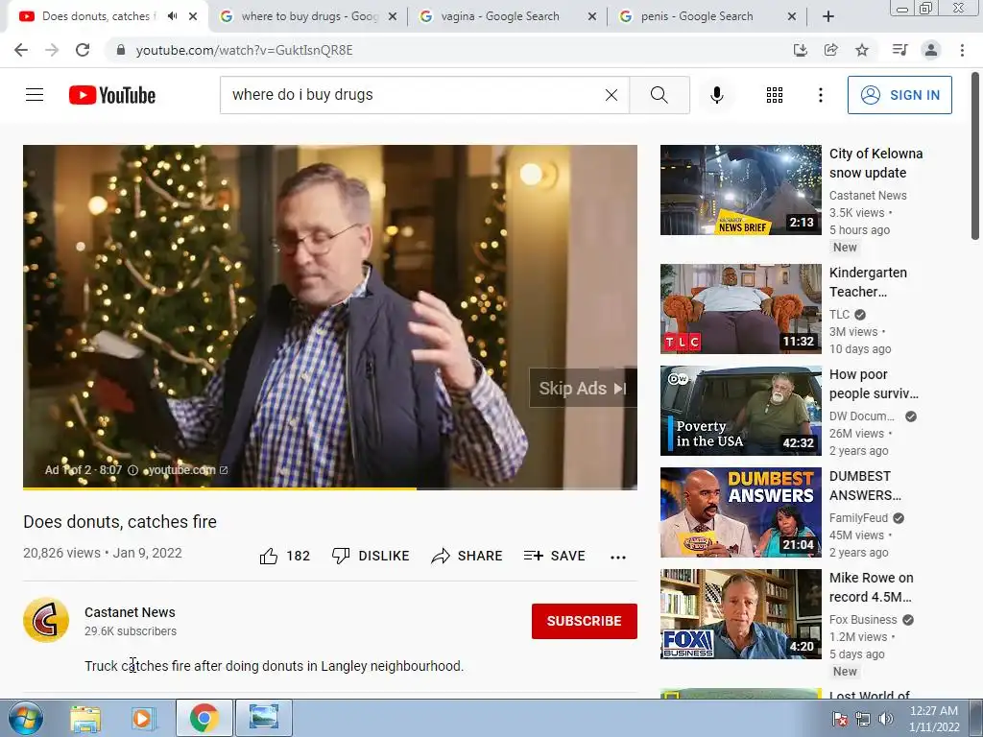Open 'City of Kelowna snow update' thumbnail

[740, 190]
